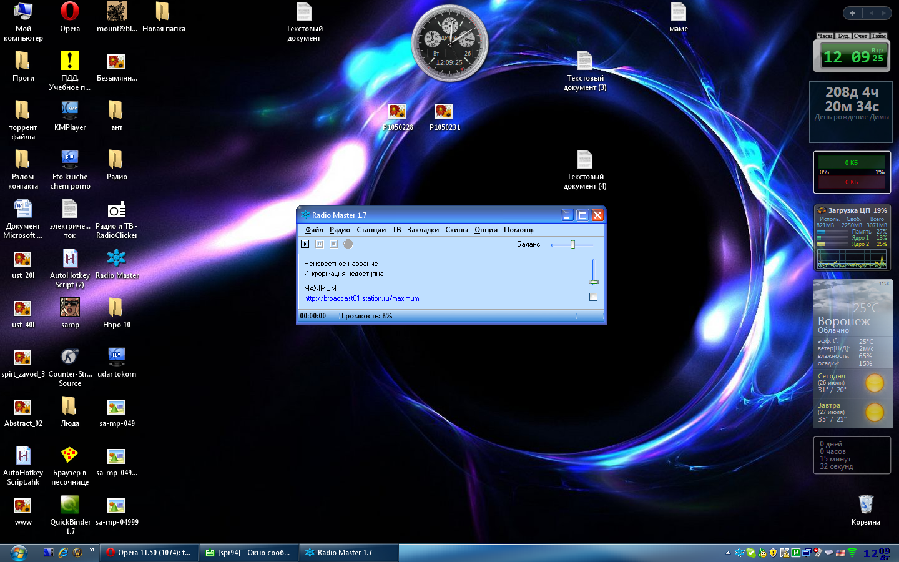The width and height of the screenshot is (899, 562).
Task: Switch to the Opera 11.50 taskbar button
Action: click(x=149, y=553)
